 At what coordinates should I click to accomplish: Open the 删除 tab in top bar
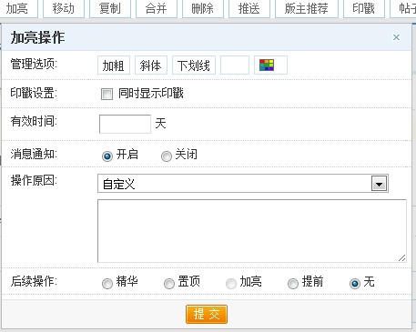pos(203,8)
